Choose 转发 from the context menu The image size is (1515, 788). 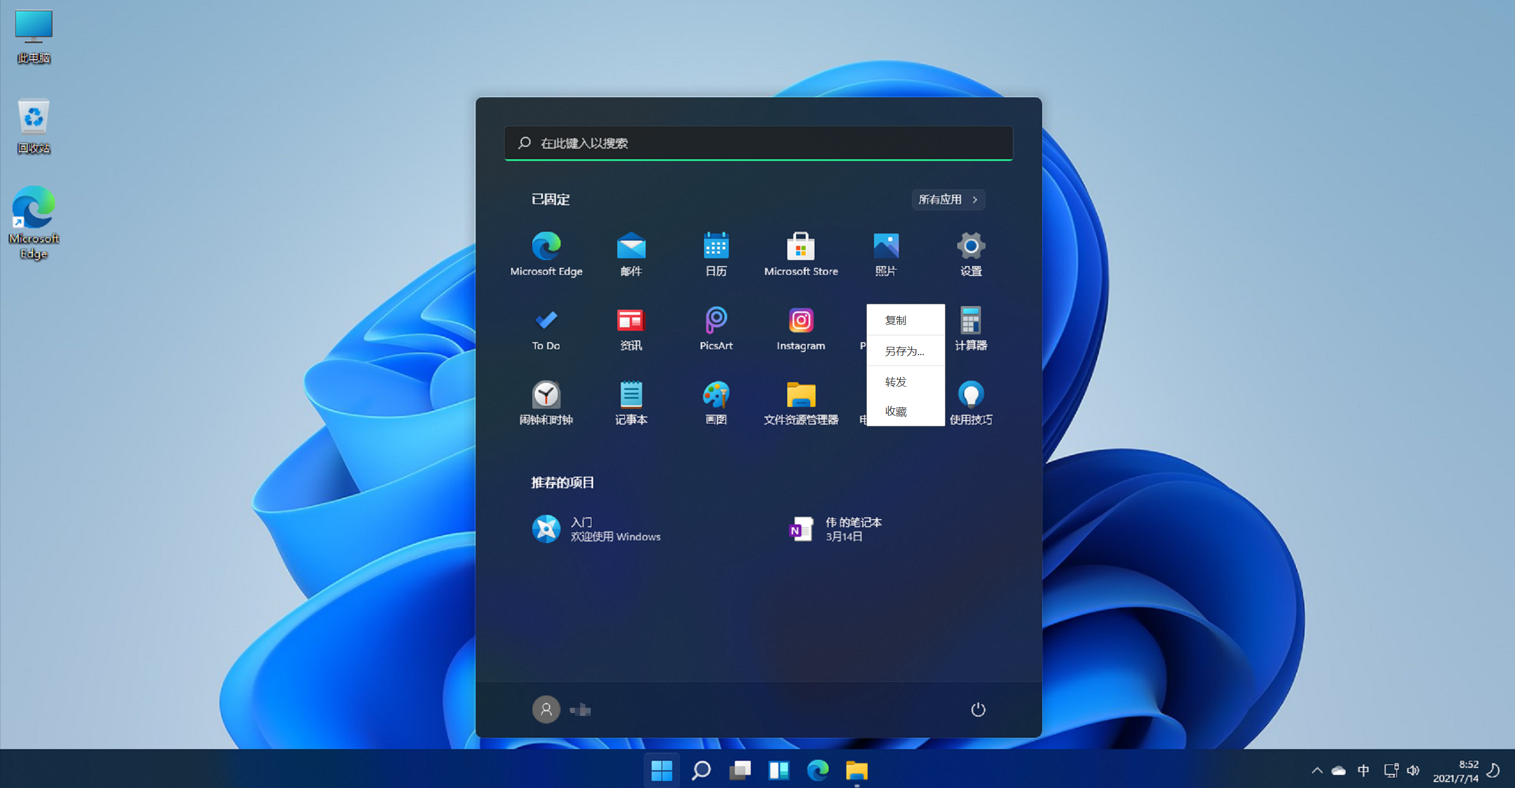point(895,382)
